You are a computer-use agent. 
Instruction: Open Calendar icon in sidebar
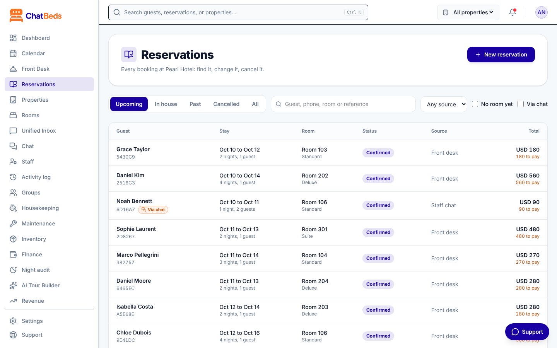pos(13,53)
